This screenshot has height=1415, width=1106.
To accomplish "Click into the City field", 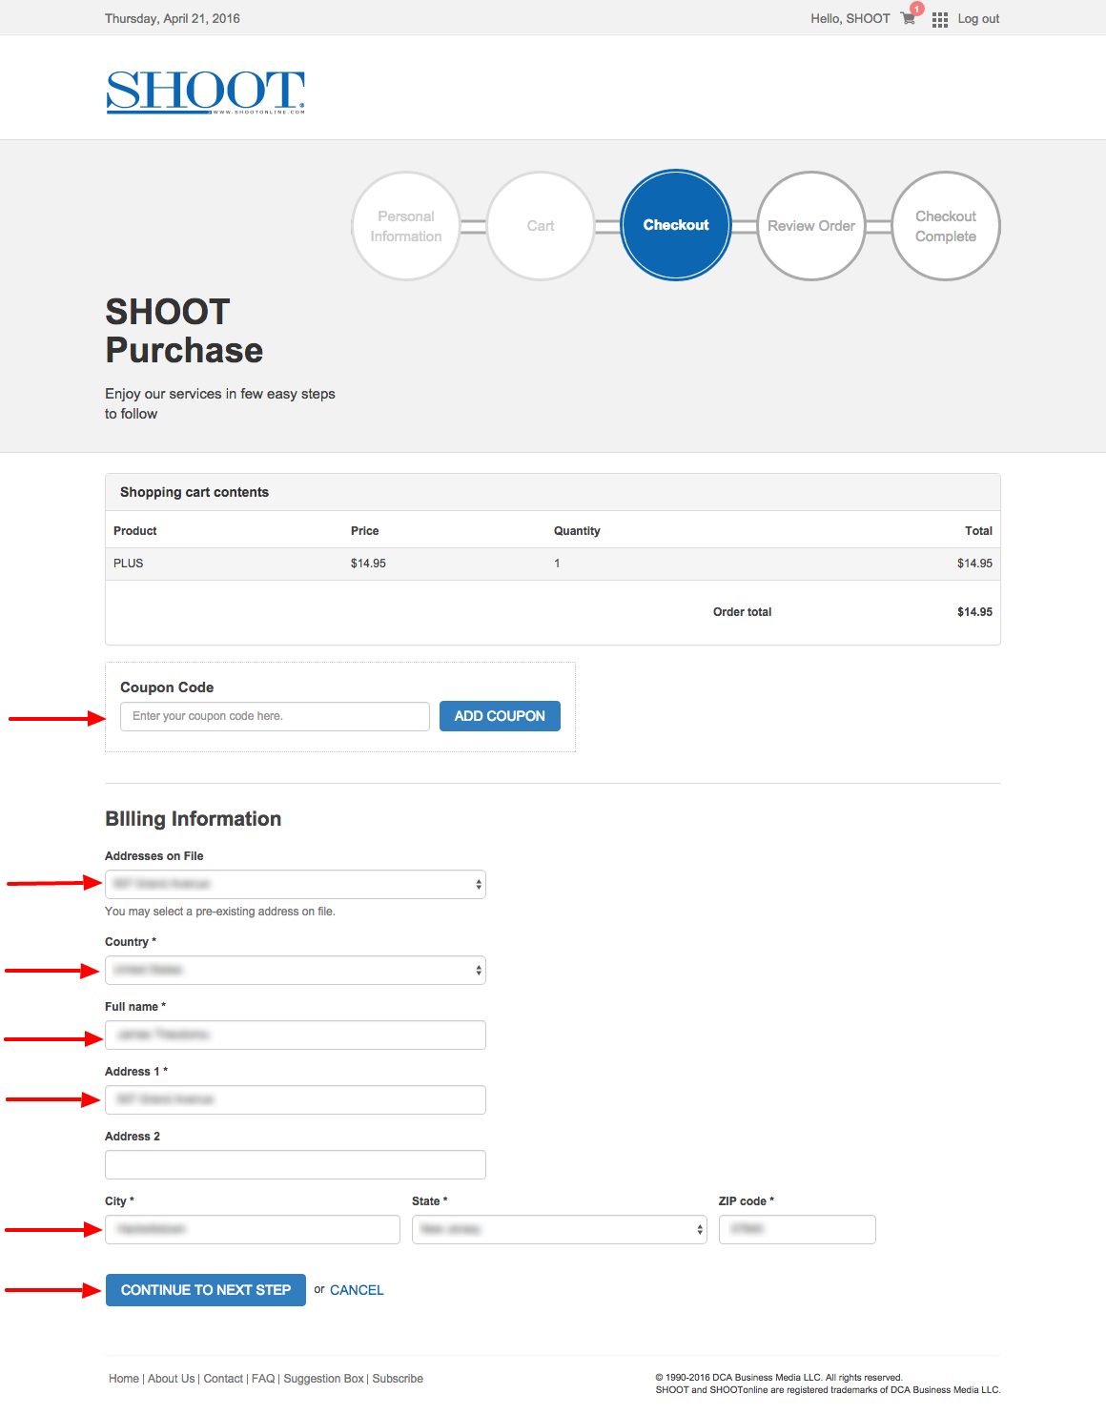I will pos(253,1229).
